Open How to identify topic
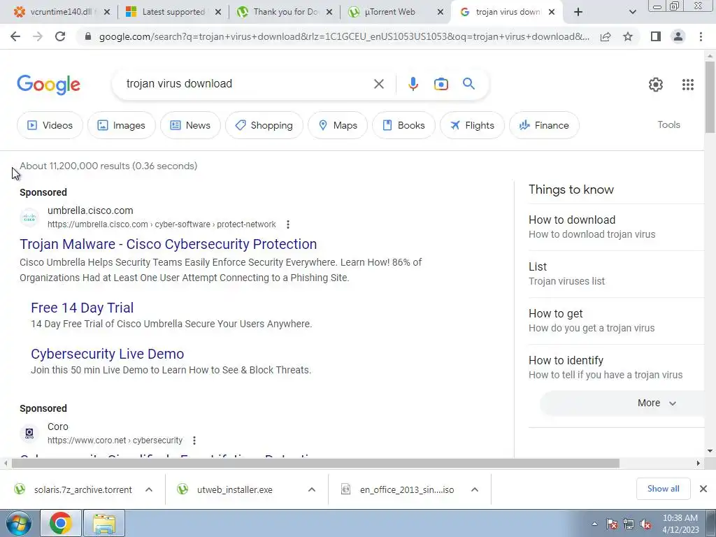Screen dimensions: 716x537 [617, 368]
